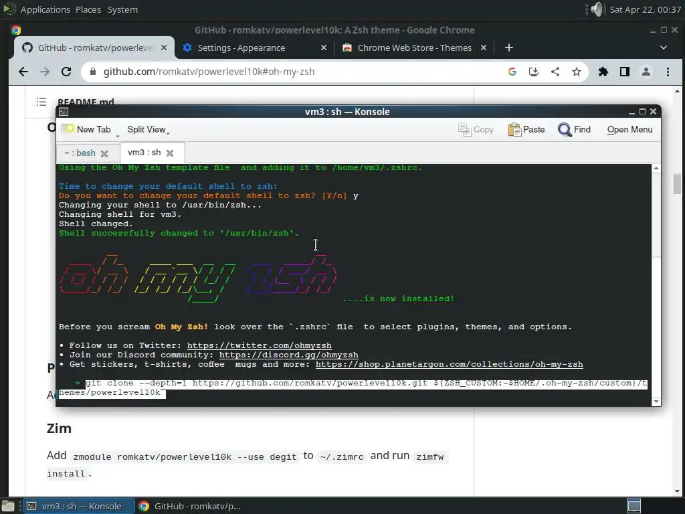The image size is (685, 514).
Task: Open README table of contents icon
Action: (41, 102)
